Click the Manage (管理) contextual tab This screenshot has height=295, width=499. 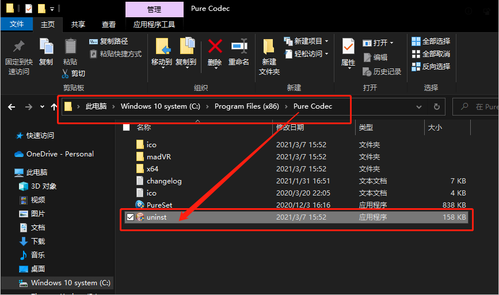click(154, 10)
